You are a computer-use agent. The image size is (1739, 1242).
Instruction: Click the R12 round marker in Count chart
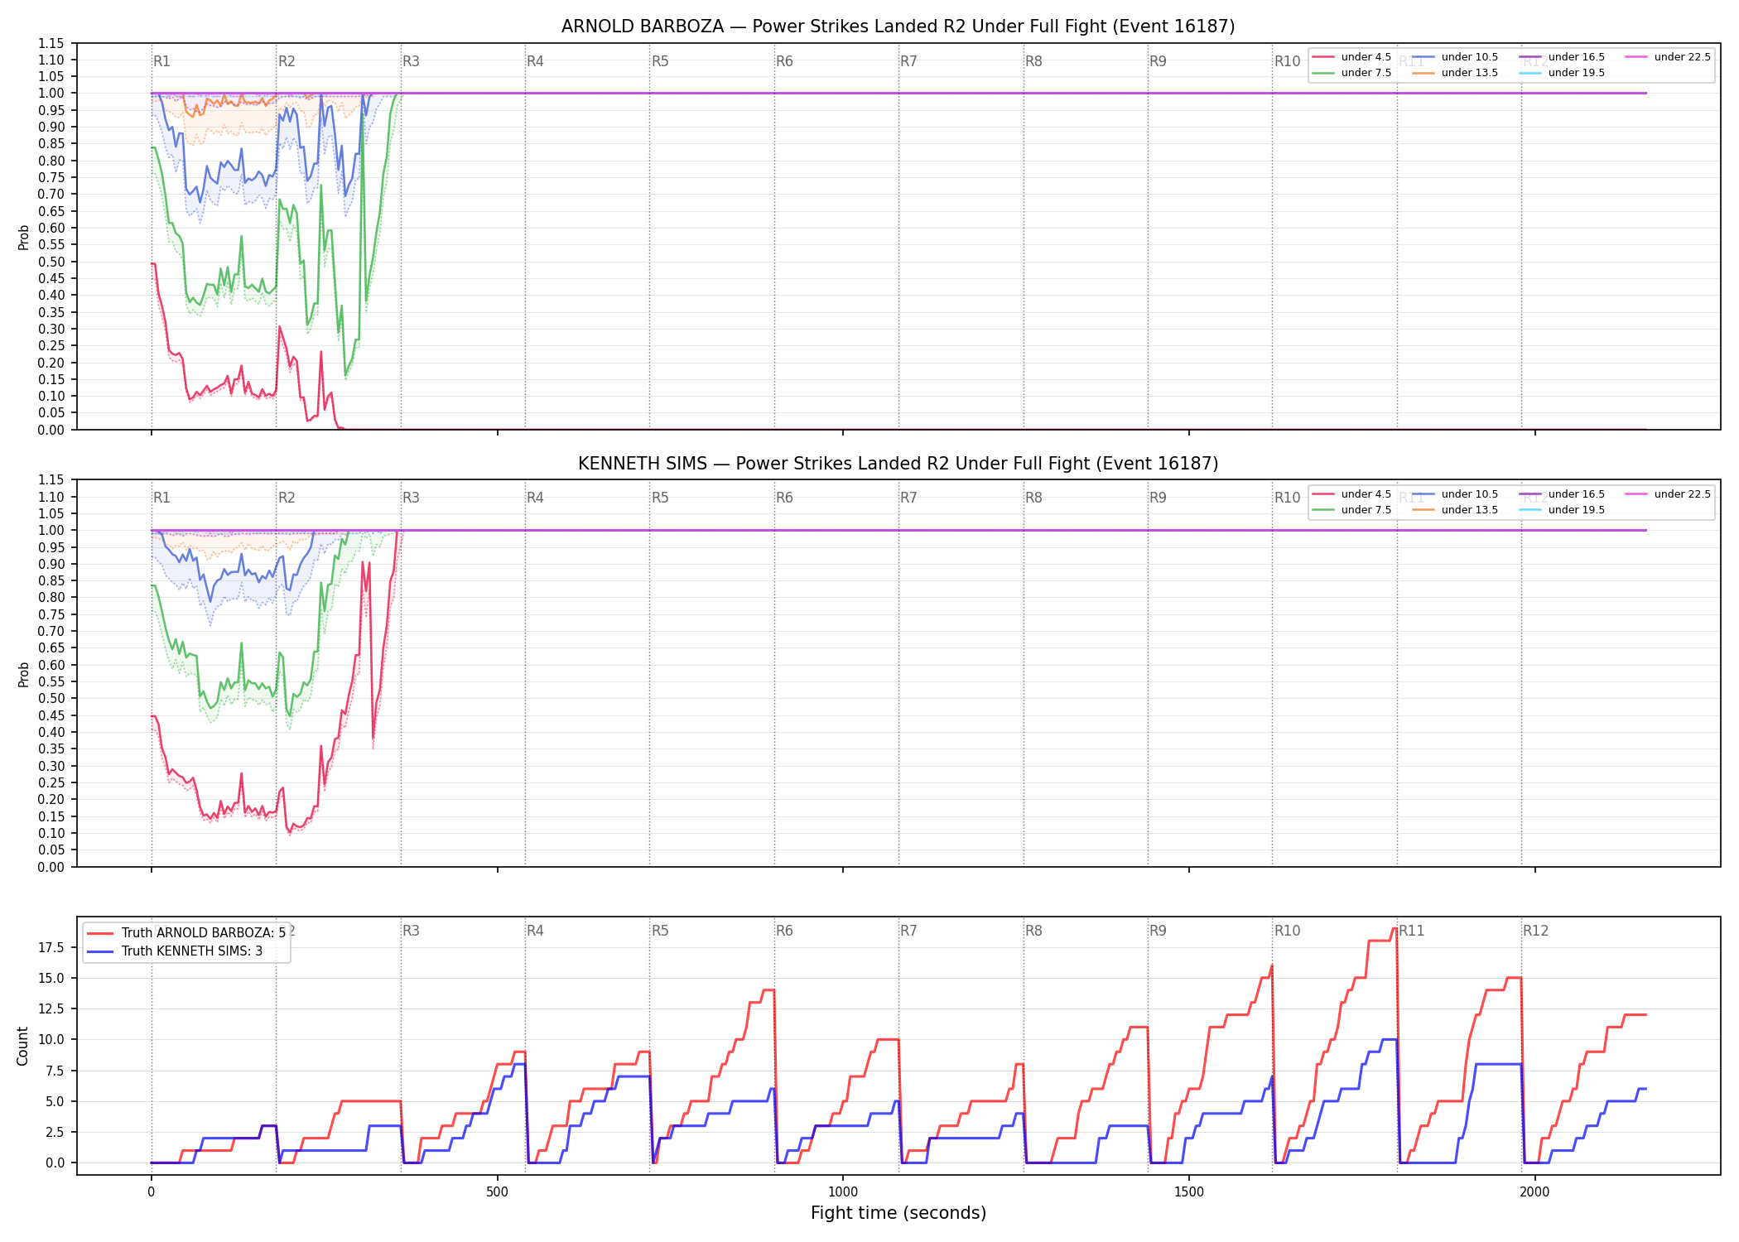1535,931
